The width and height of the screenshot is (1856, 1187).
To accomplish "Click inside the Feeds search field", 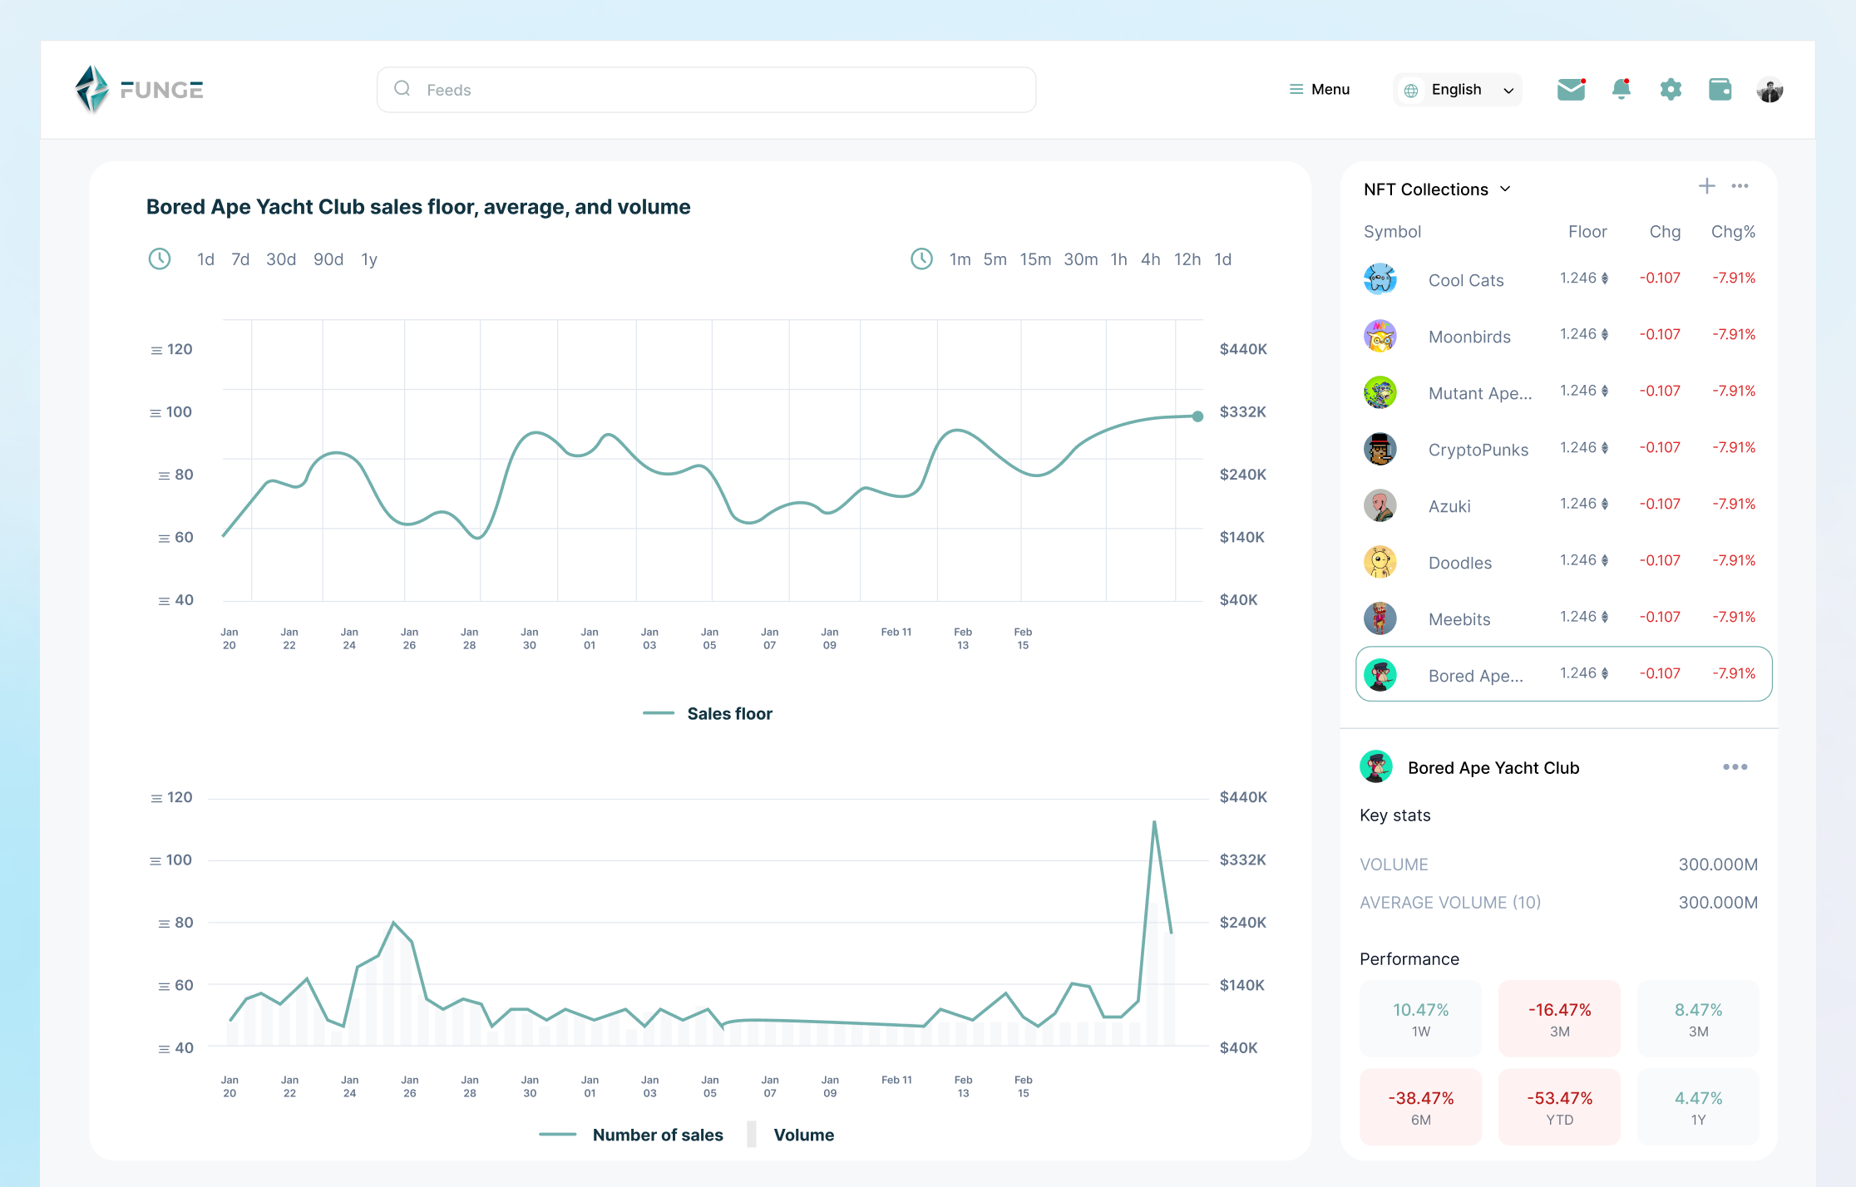I will 706,89.
